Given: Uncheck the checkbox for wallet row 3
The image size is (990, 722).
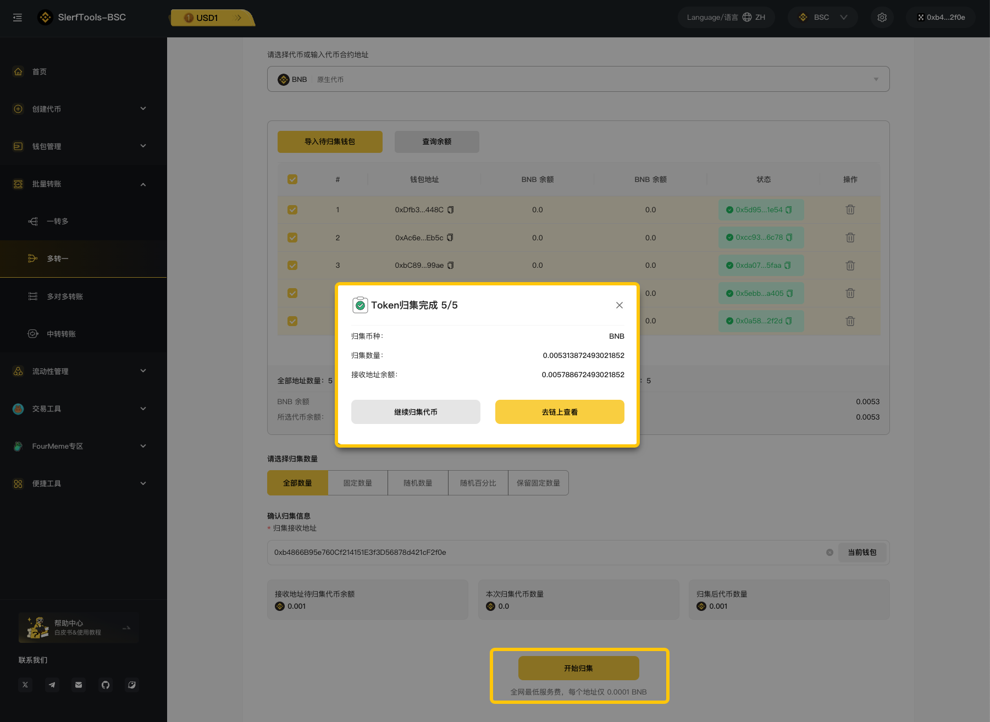Looking at the screenshot, I should [x=292, y=266].
